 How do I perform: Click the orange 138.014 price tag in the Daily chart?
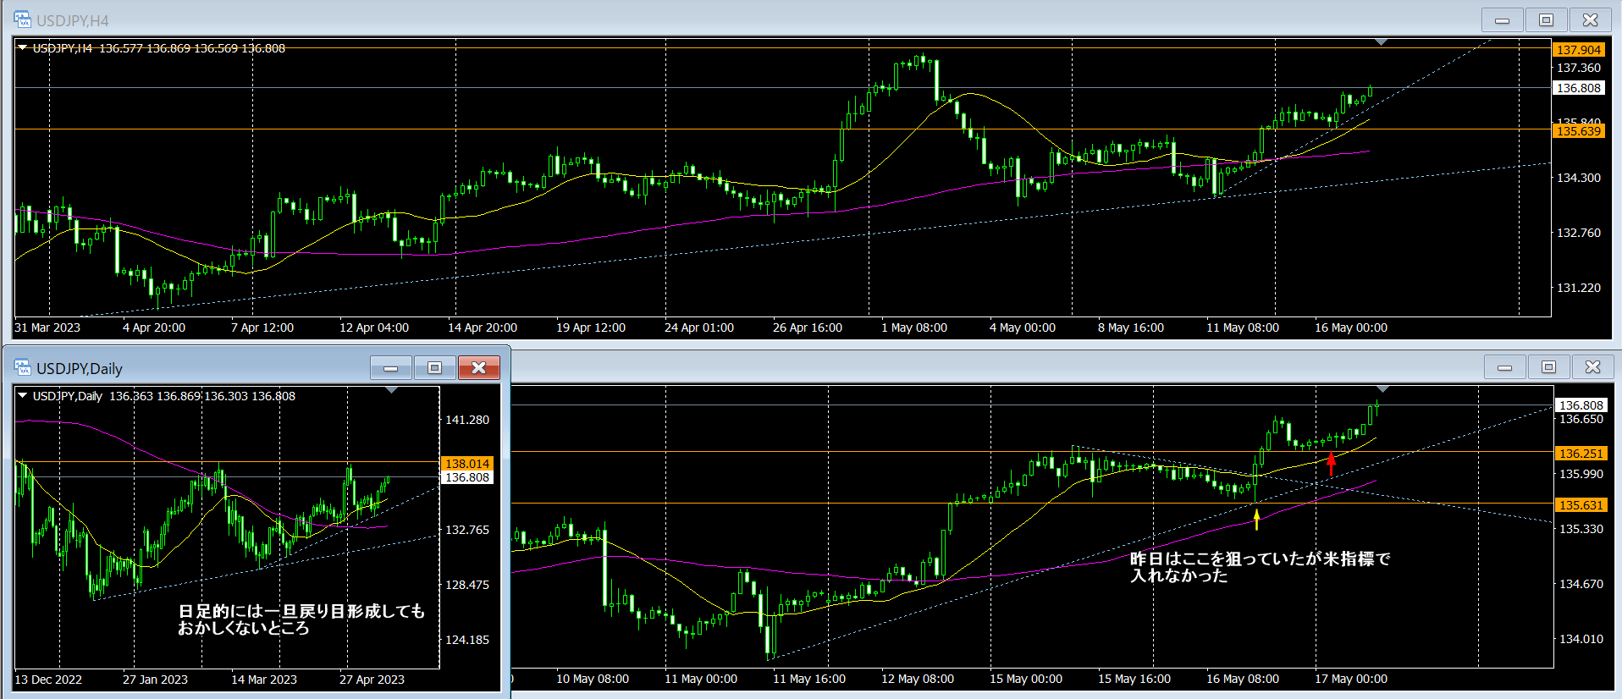(467, 464)
